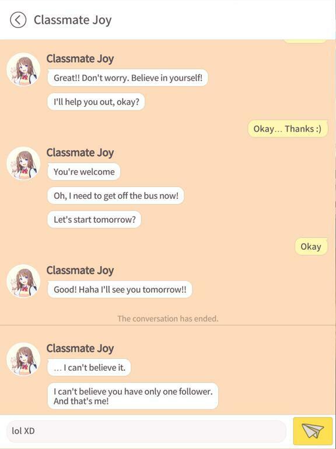
Task: Open Joy's avatar beside 'I can't believe it'
Action: (23, 360)
